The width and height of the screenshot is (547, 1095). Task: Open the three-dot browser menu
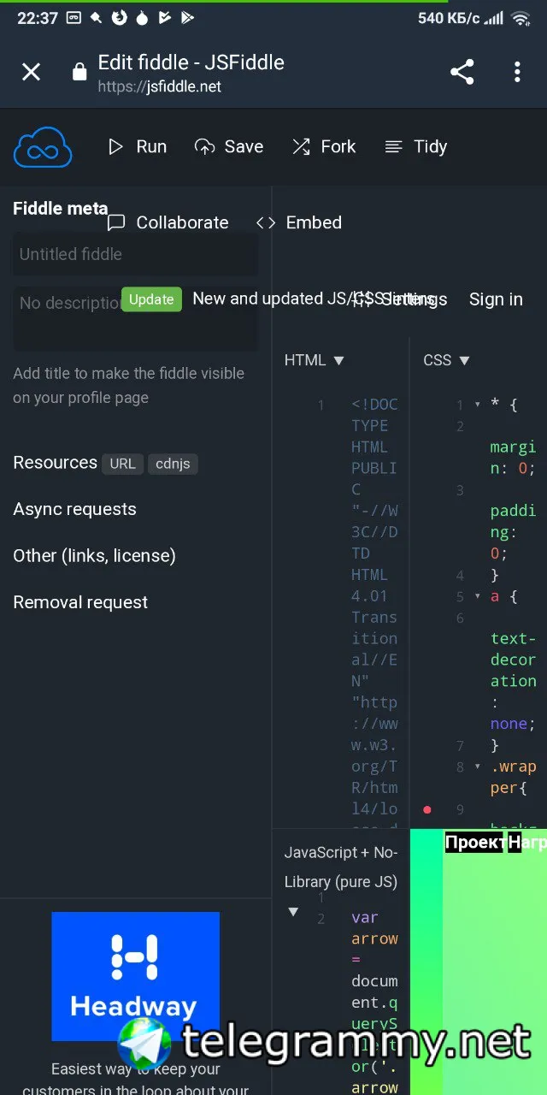click(517, 72)
